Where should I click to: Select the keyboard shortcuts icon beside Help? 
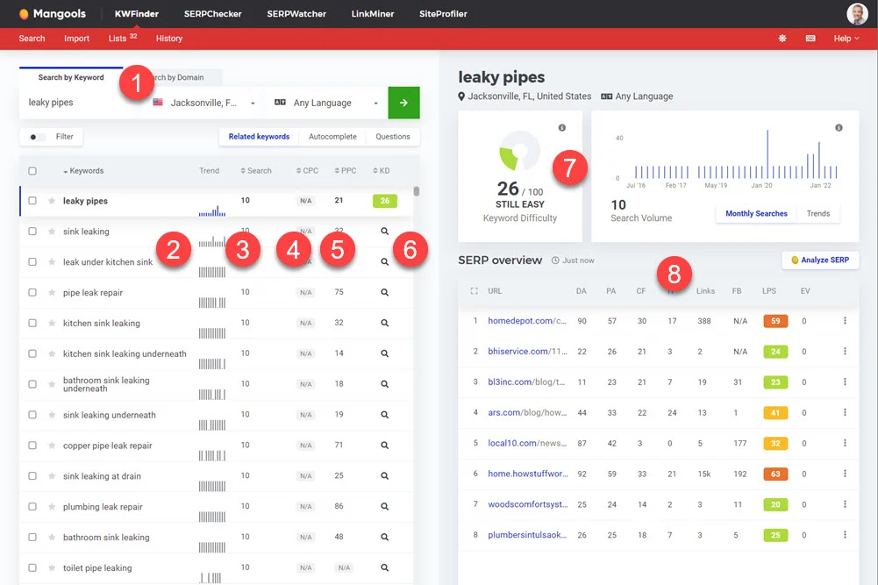808,39
